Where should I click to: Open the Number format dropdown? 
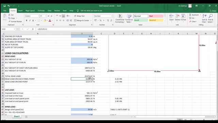tap(111, 16)
